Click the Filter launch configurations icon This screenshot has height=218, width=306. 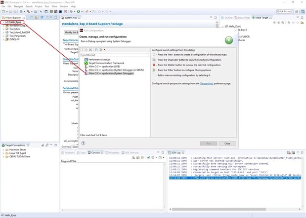point(102,50)
